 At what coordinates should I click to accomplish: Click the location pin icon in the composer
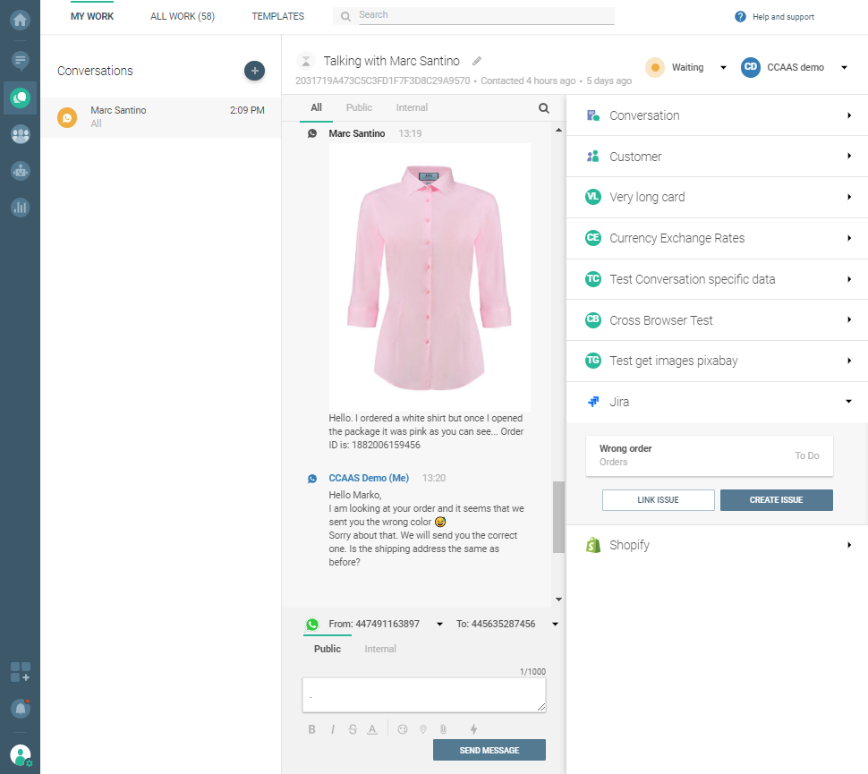click(422, 729)
